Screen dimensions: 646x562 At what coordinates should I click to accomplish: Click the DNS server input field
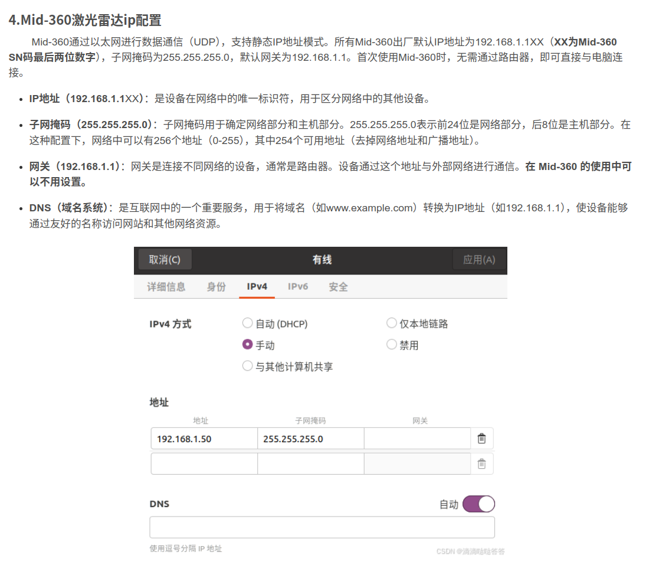coord(322,527)
